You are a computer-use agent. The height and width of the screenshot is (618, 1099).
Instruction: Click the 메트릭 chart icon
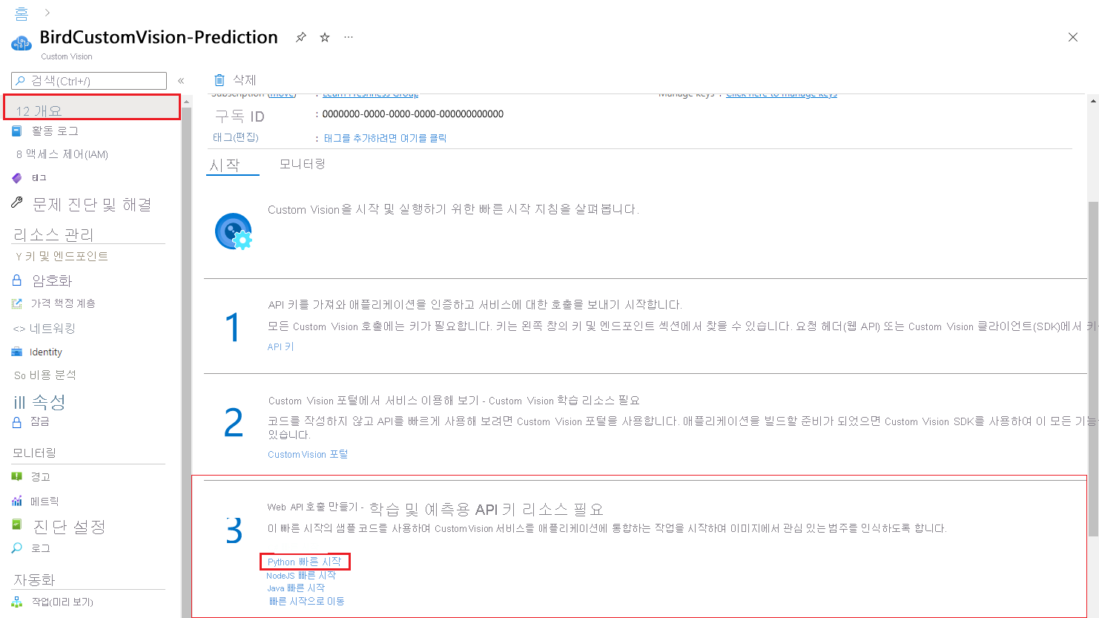click(17, 502)
